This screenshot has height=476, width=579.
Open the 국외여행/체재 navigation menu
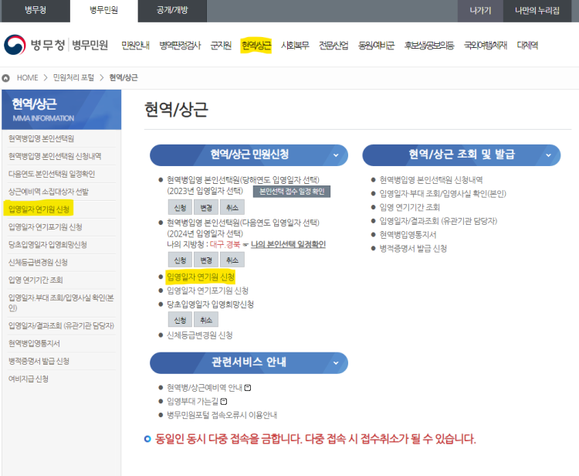tap(485, 46)
